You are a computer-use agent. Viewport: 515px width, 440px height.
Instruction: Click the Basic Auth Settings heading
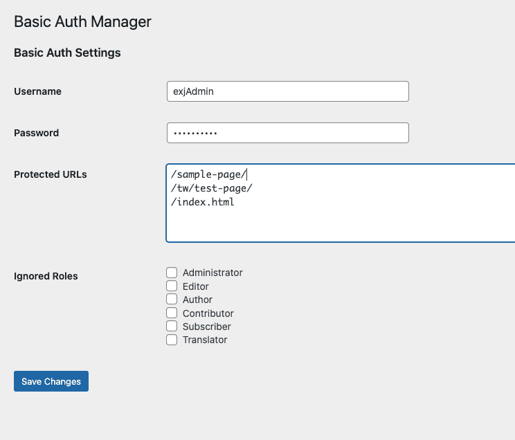point(67,53)
